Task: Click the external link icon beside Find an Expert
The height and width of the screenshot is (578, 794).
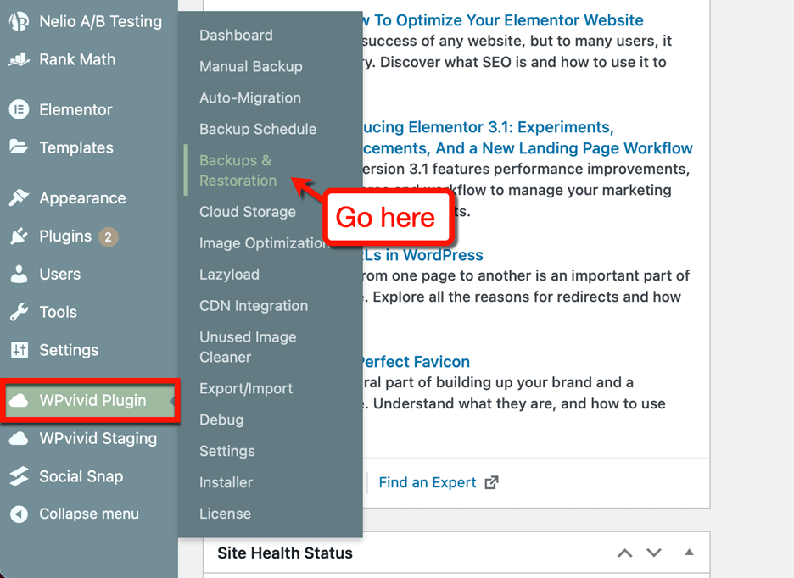Action: [491, 482]
